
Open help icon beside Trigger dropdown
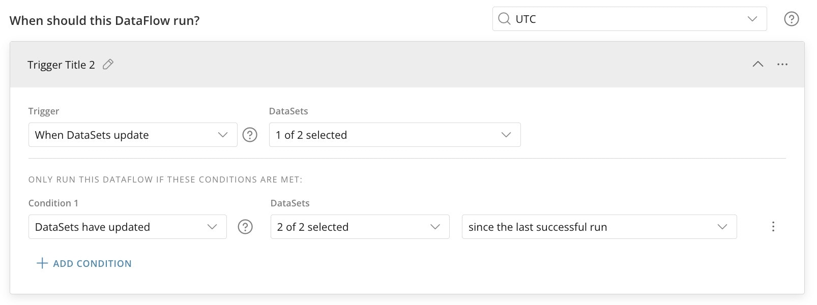[x=250, y=135]
